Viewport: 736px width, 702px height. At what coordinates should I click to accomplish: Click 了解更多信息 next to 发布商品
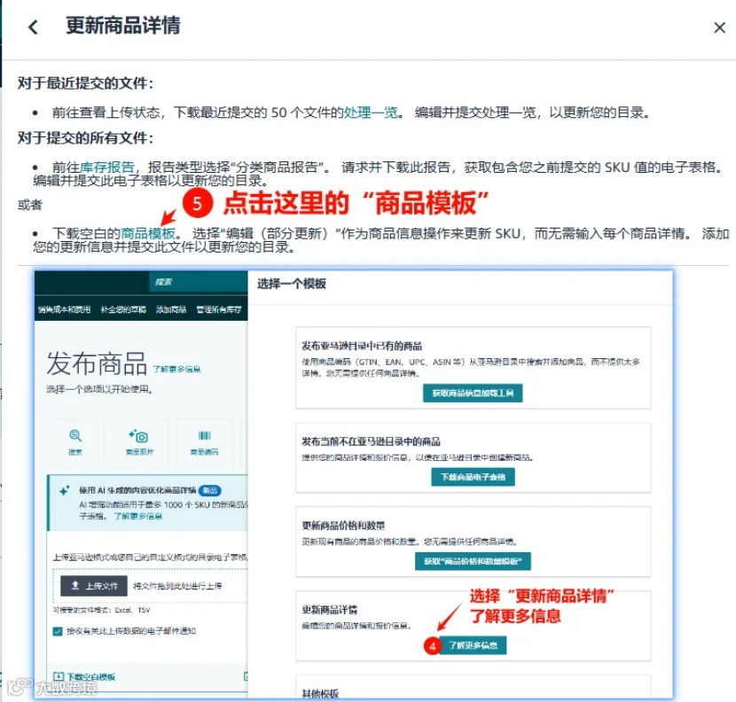(176, 370)
